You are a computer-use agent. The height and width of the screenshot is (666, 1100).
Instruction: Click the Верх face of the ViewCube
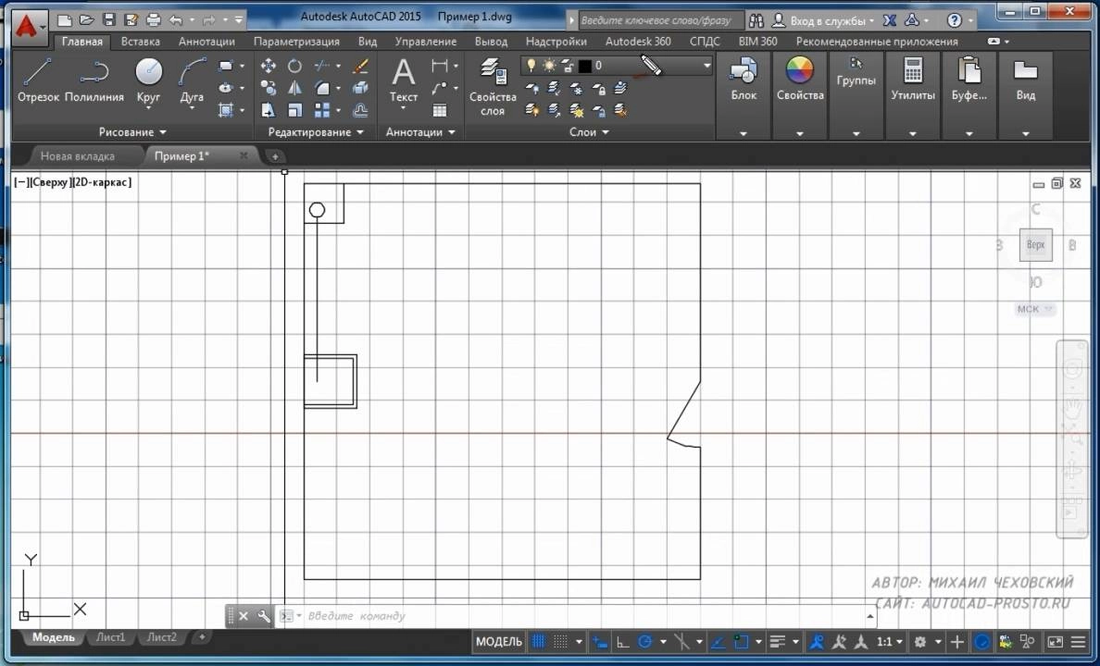(1035, 245)
